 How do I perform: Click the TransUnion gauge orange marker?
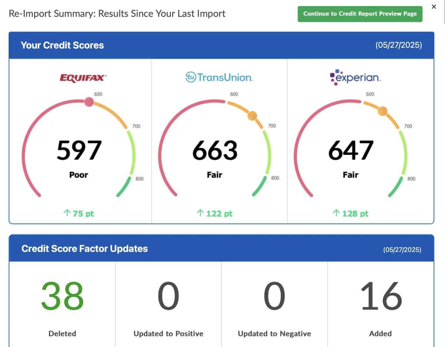[x=252, y=116]
